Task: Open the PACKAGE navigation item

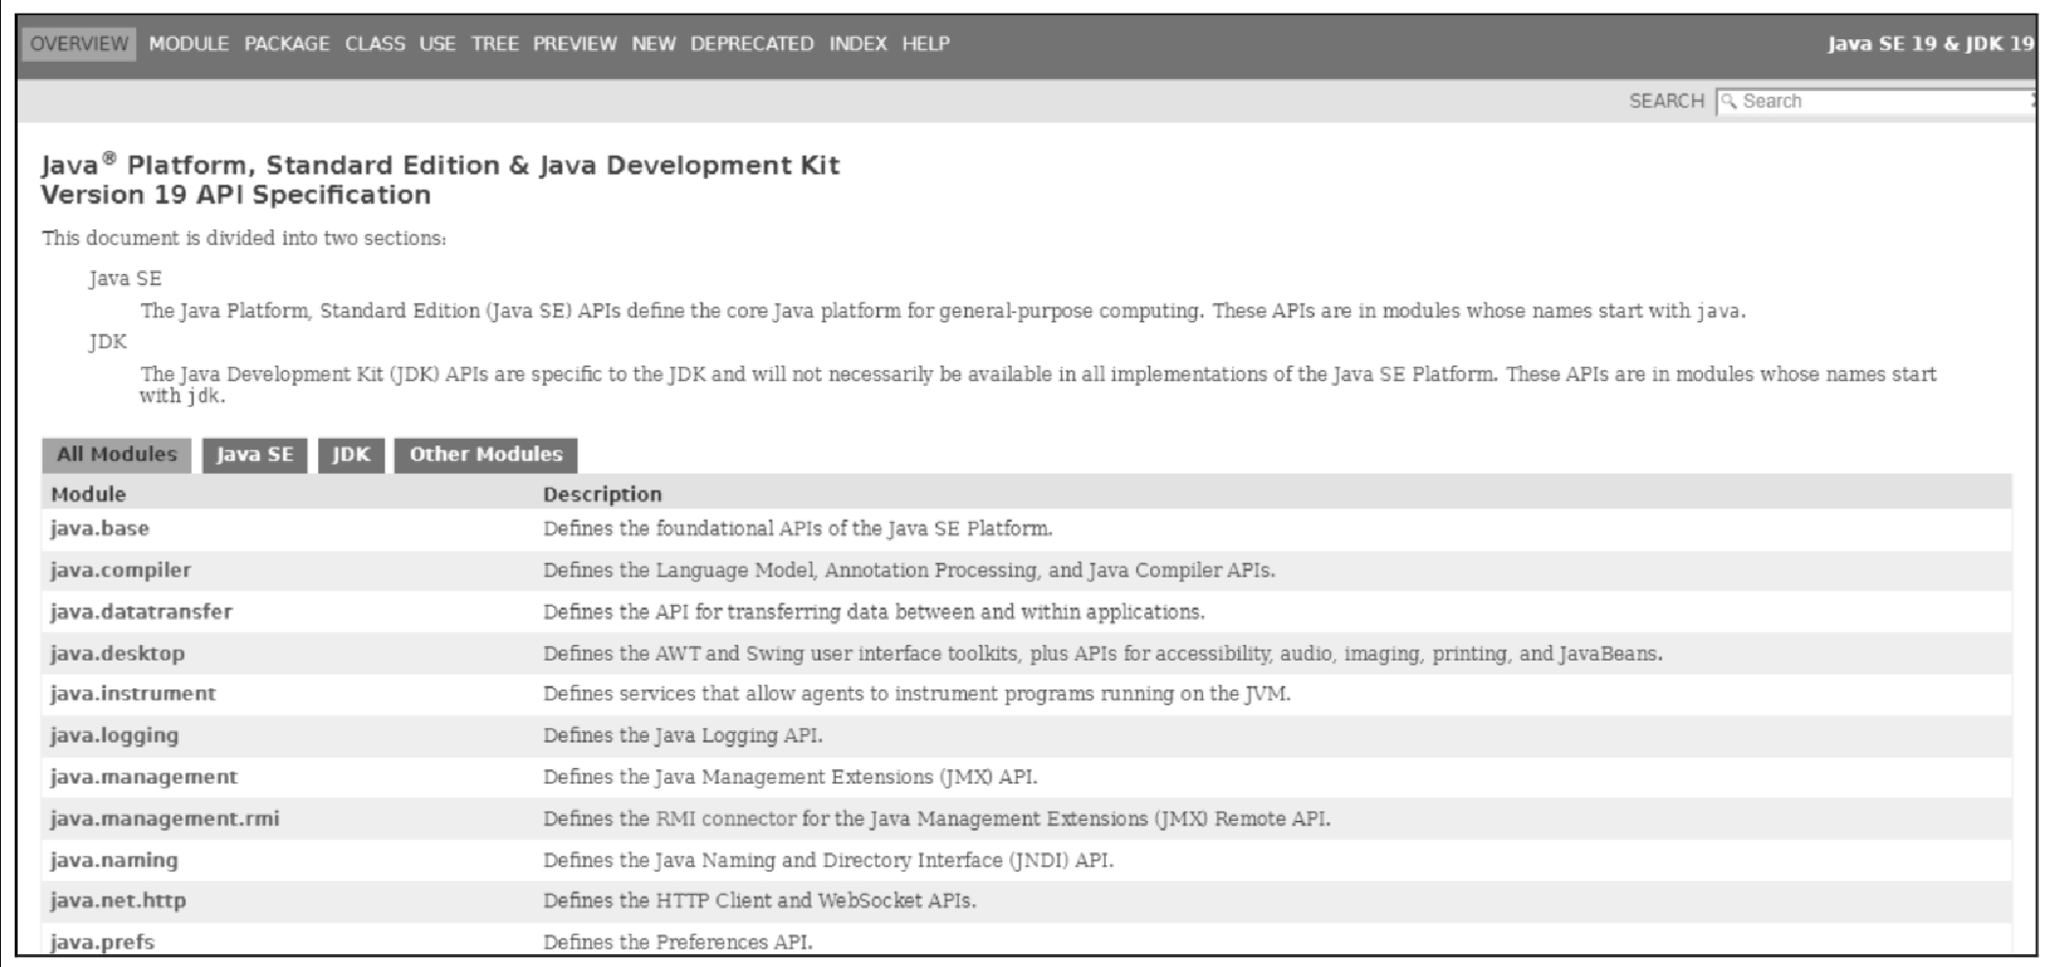Action: tap(287, 44)
